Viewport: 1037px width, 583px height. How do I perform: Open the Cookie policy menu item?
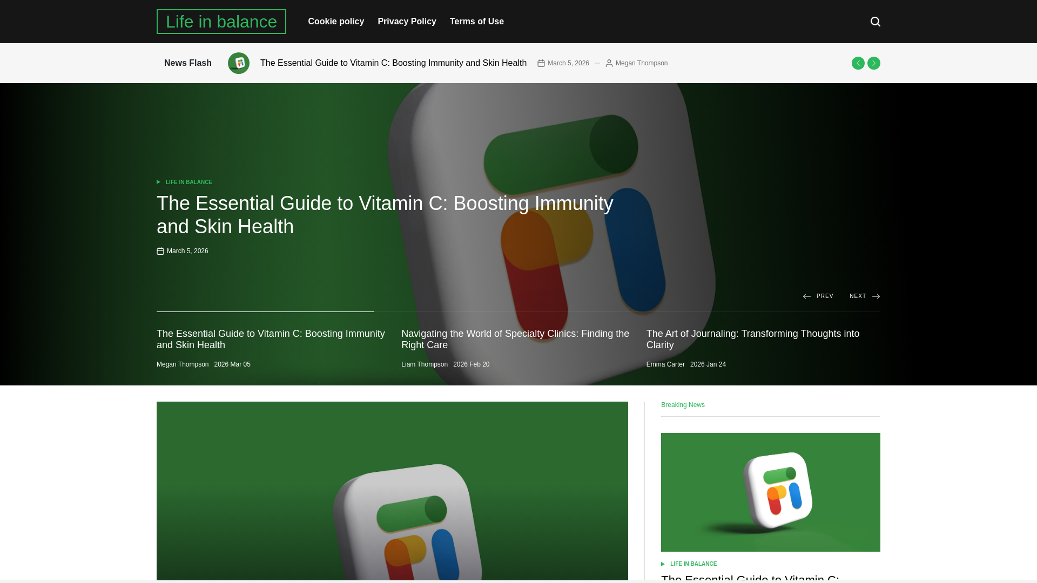(x=336, y=22)
